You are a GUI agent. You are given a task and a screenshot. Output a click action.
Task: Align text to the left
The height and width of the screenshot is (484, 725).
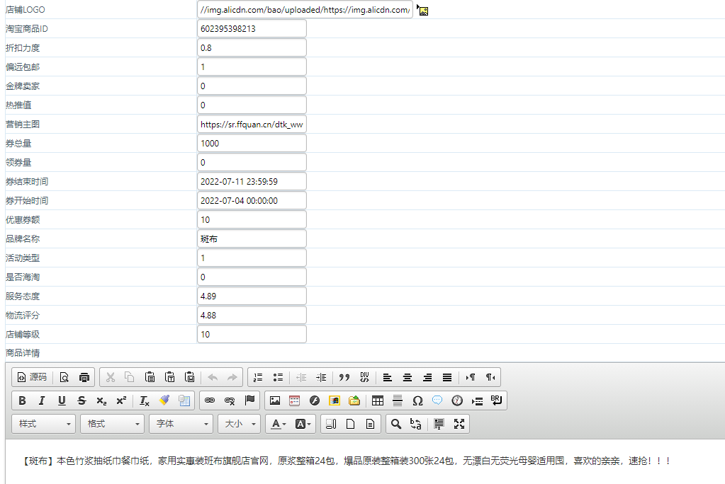tap(388, 377)
